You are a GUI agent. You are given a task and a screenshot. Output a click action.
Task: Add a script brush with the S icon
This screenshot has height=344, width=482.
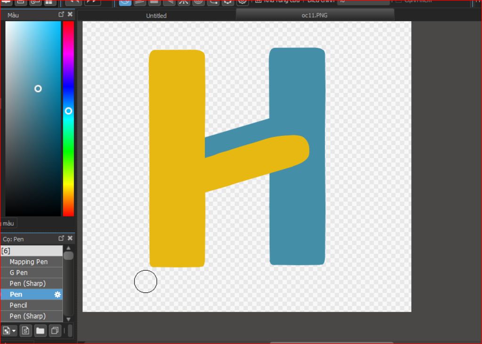click(x=25, y=331)
